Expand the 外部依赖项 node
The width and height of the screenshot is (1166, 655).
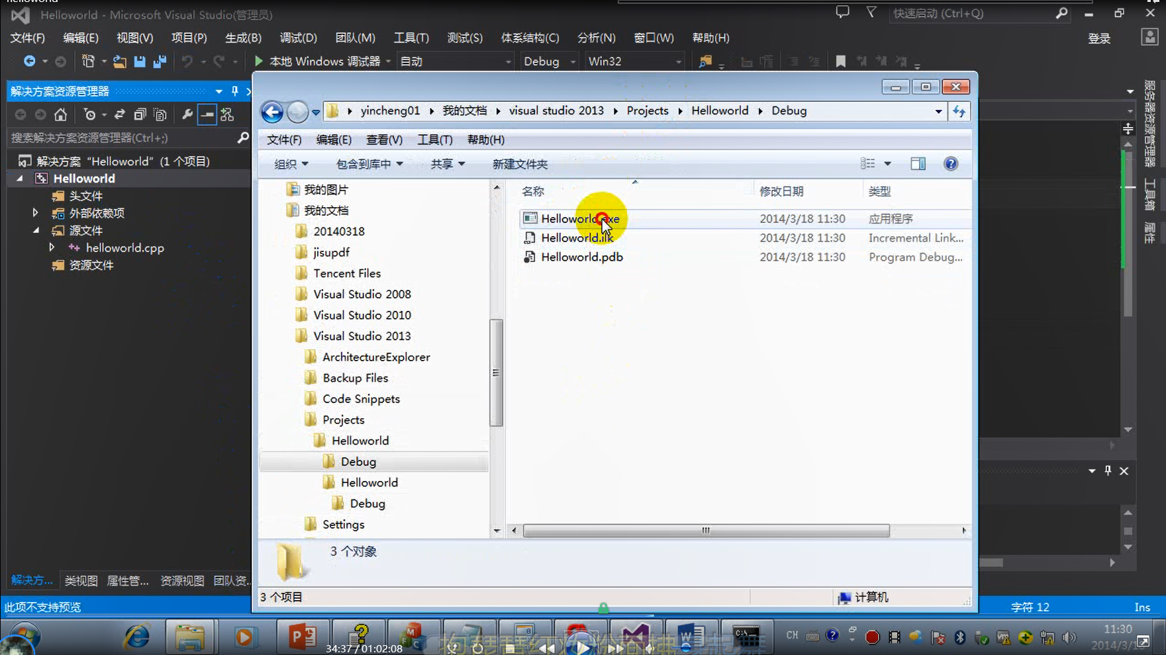click(35, 213)
